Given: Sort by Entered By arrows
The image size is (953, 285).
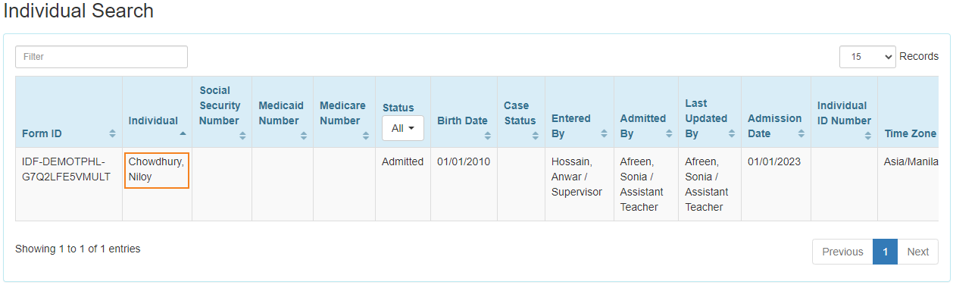Looking at the screenshot, I should tap(604, 133).
